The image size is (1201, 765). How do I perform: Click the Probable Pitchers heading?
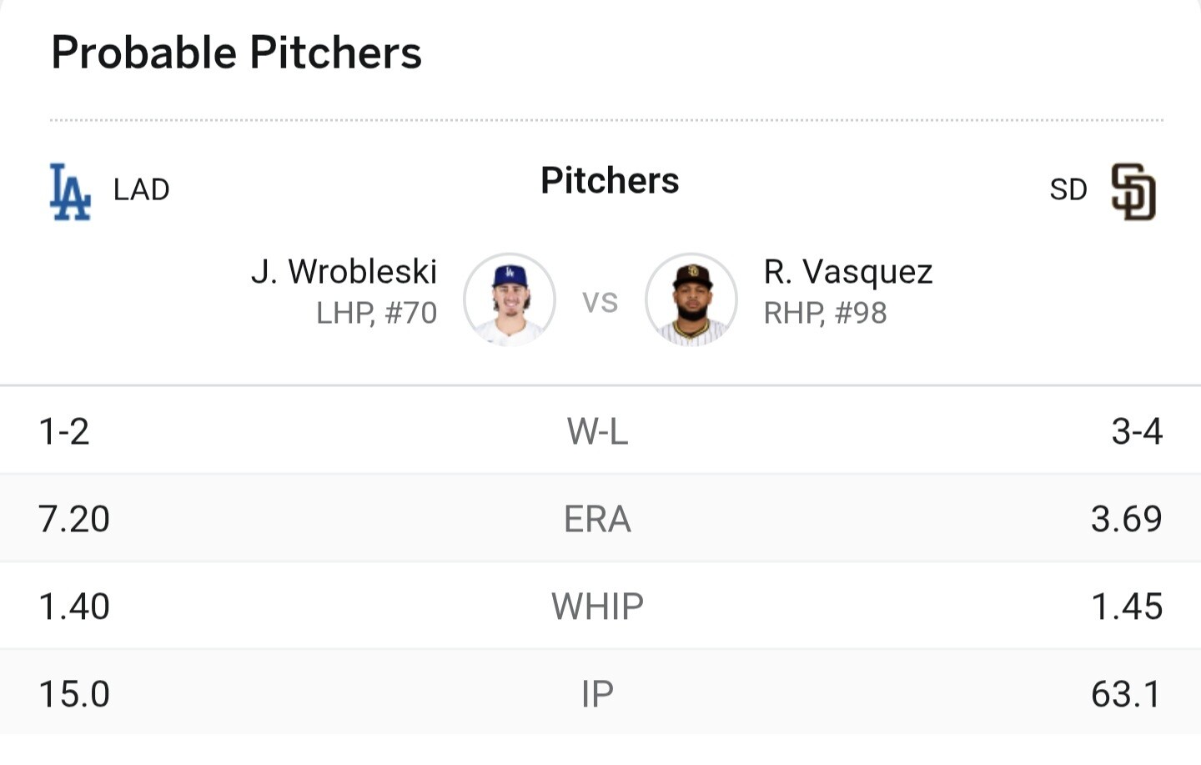tap(237, 53)
